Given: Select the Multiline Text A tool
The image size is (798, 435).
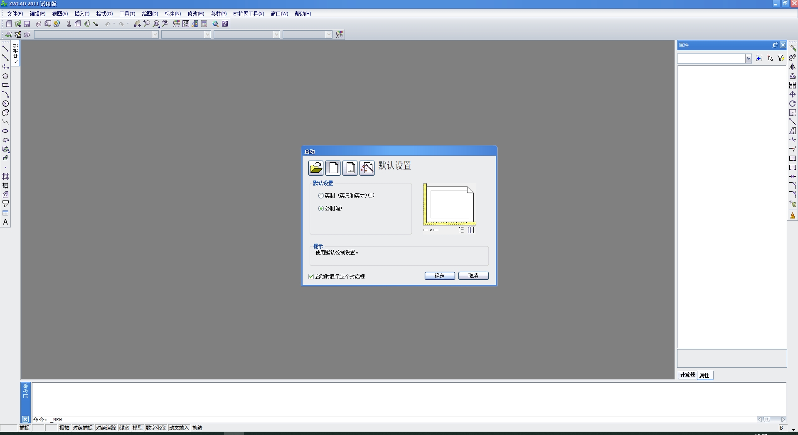Looking at the screenshot, I should tap(5, 222).
